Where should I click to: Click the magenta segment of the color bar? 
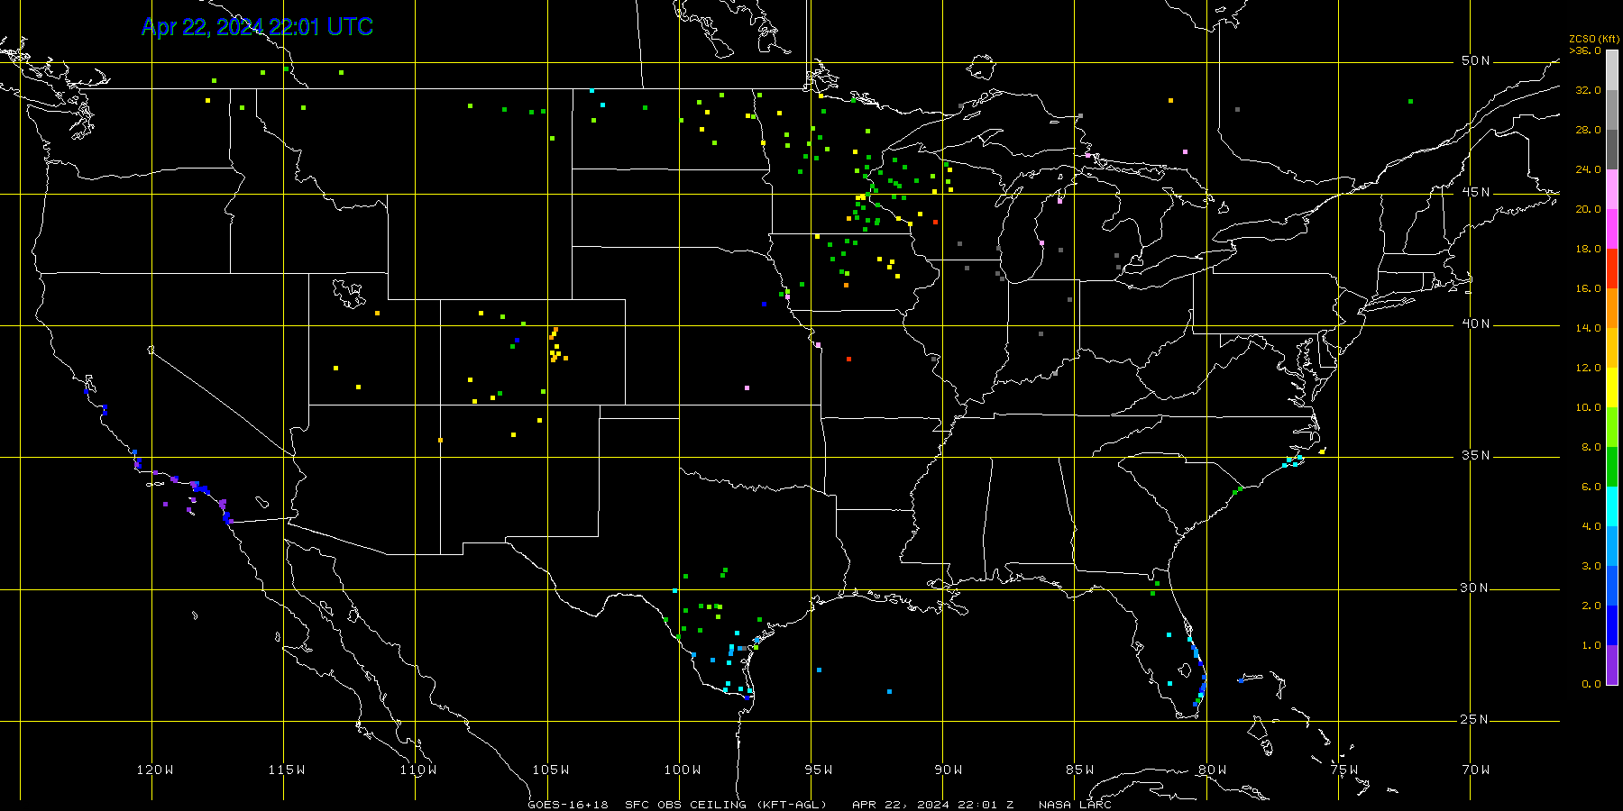(x=1612, y=229)
